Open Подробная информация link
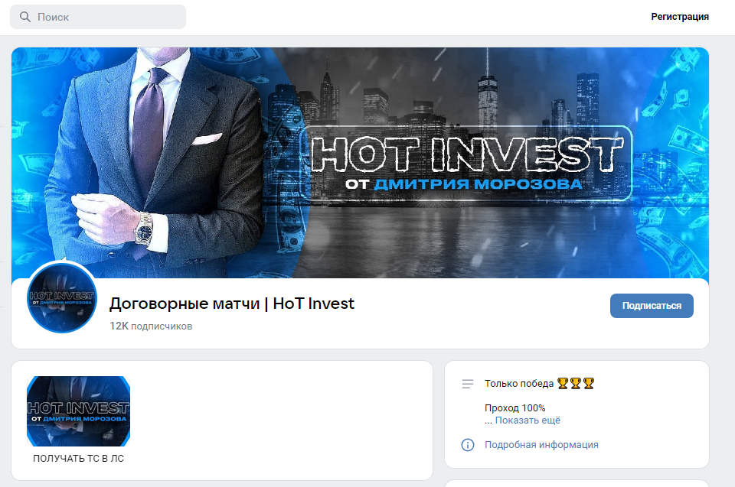735x487 pixels. click(541, 445)
